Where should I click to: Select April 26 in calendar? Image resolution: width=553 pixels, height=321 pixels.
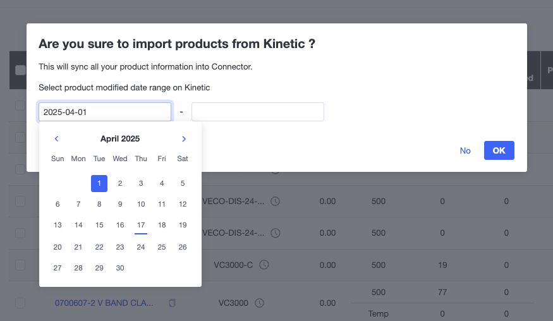coord(183,247)
